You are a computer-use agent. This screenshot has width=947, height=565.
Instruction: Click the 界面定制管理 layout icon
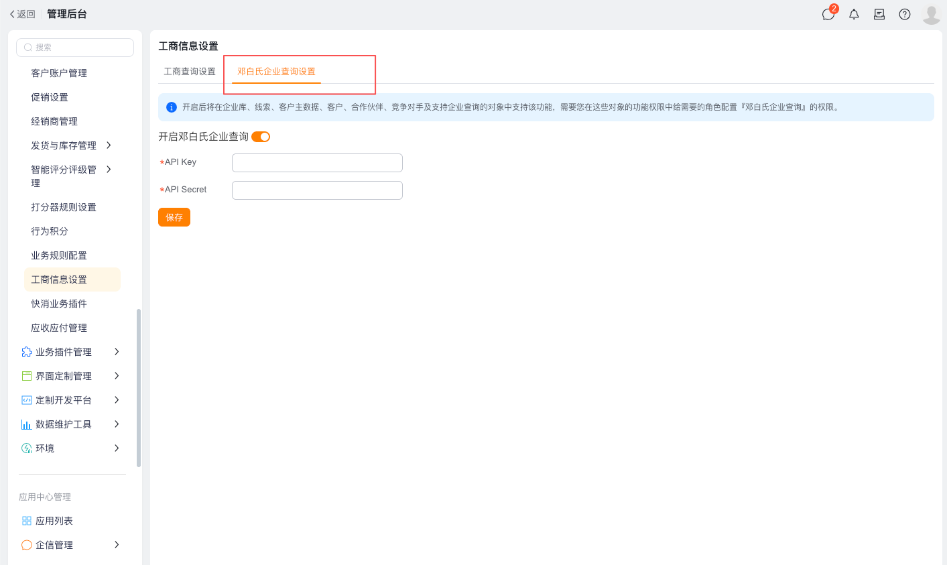27,376
